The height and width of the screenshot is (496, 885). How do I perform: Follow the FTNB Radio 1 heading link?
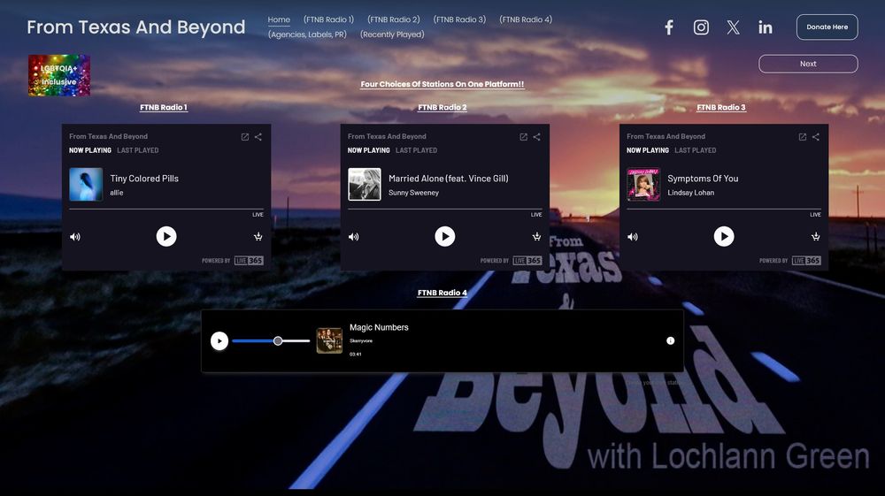tap(164, 107)
